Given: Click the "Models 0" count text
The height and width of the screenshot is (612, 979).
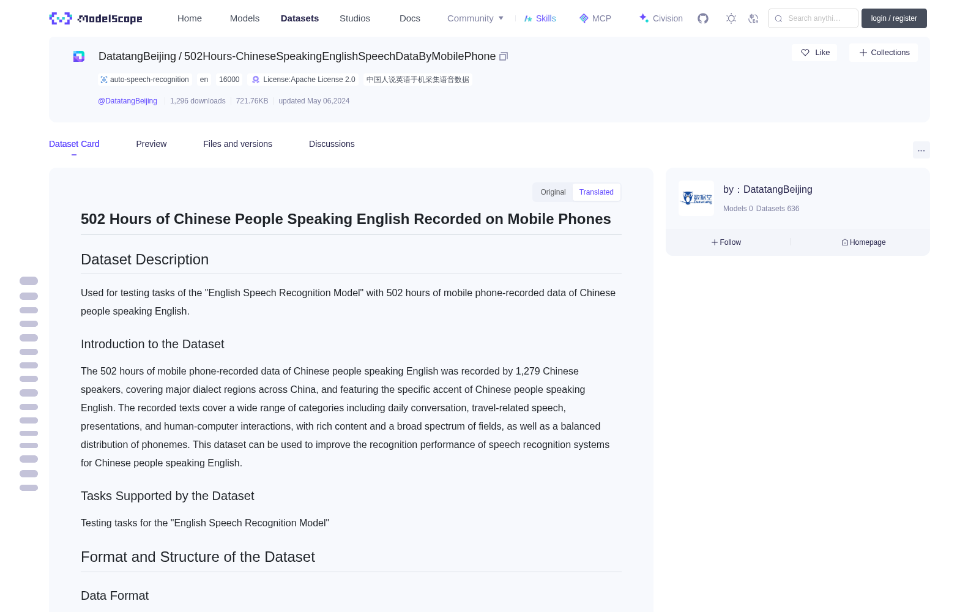Looking at the screenshot, I should tap(738, 209).
